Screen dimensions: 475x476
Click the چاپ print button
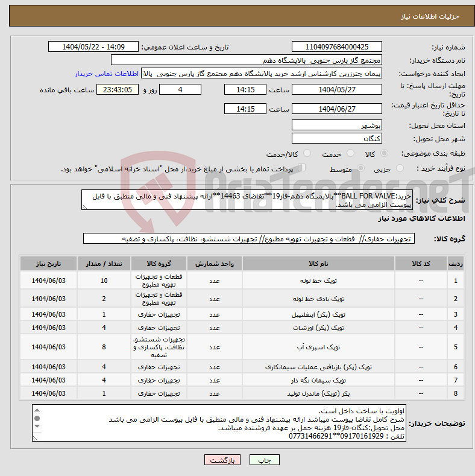click(x=265, y=460)
